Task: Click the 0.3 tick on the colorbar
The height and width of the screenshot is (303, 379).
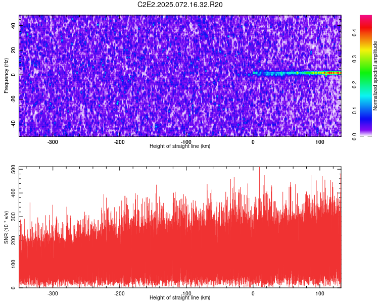Action: click(355, 59)
